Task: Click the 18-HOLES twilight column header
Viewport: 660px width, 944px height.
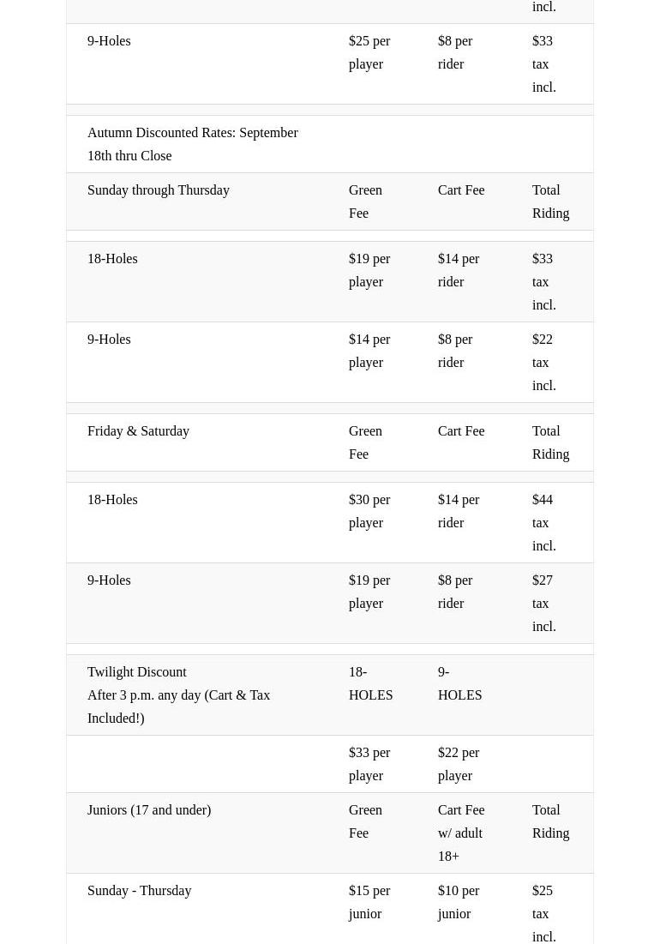Action: click(x=370, y=683)
